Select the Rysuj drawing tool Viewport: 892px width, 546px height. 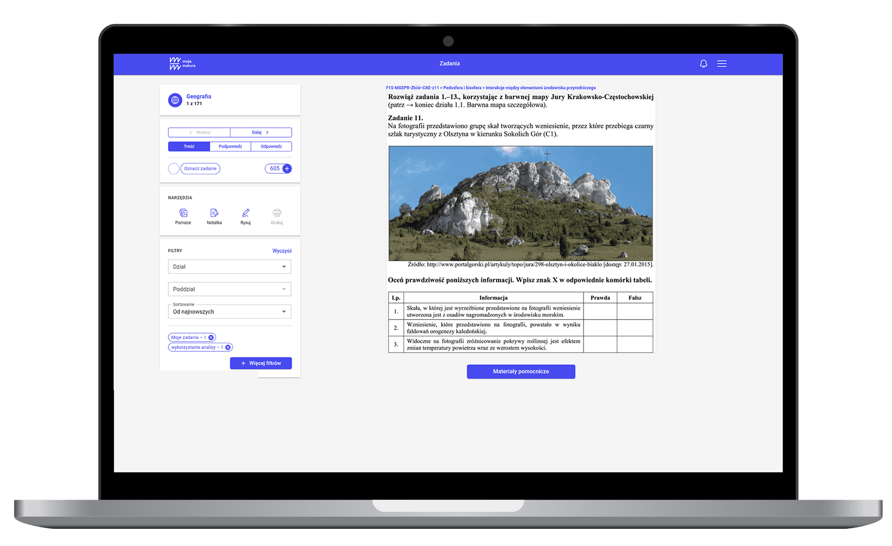[246, 213]
